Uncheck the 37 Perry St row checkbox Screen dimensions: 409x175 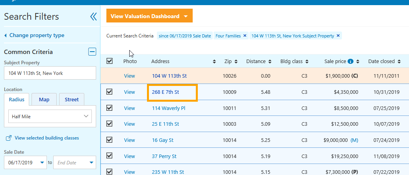coord(110,156)
